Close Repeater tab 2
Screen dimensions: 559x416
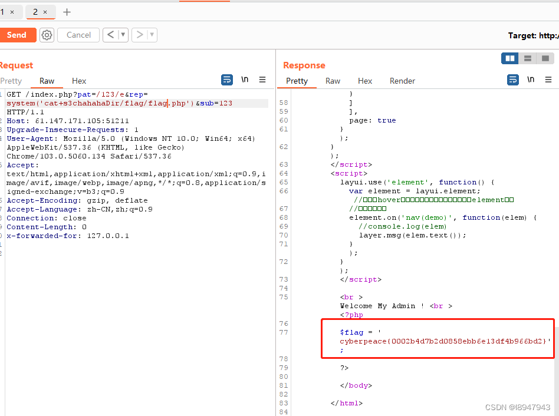coord(45,12)
